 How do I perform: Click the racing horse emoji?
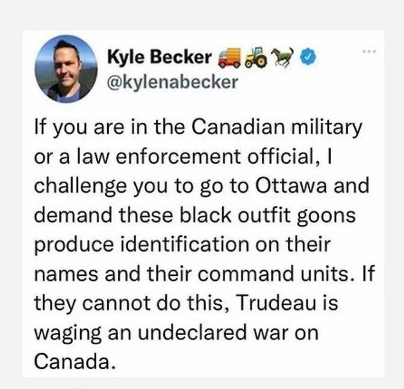pos(283,57)
